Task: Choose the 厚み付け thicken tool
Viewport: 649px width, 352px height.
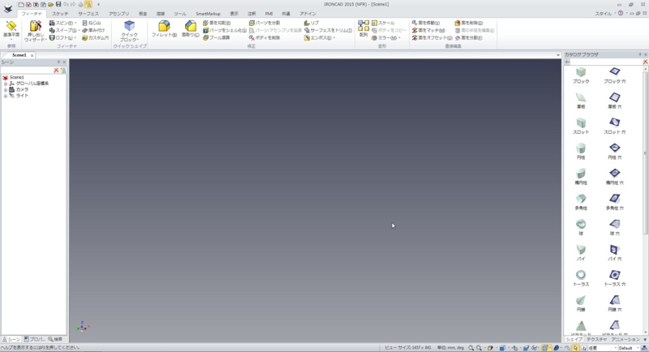Action: (x=93, y=30)
